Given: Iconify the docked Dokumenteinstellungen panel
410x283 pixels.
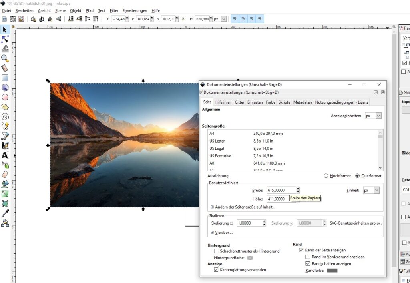Looking at the screenshot, I should click(376, 92).
